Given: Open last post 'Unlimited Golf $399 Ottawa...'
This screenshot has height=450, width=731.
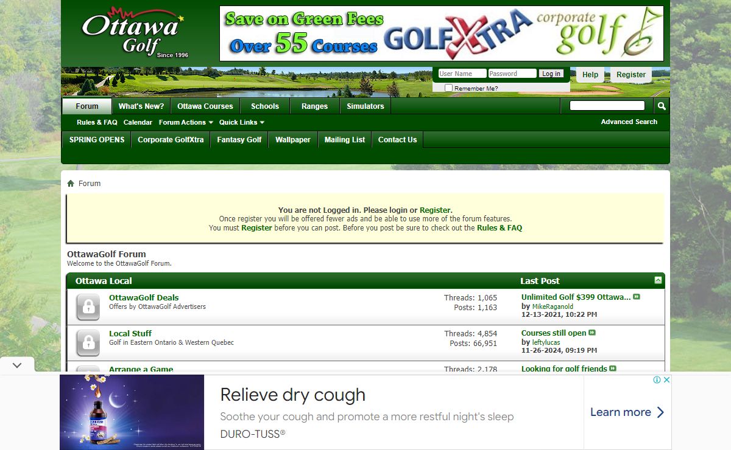Looking at the screenshot, I should click(576, 297).
